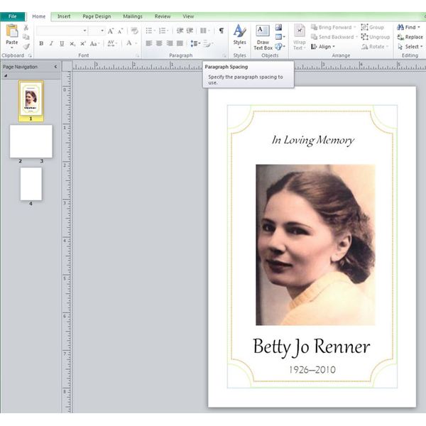Click the Format Painter brush icon
This screenshot has width=426, height=426.
(x=26, y=46)
